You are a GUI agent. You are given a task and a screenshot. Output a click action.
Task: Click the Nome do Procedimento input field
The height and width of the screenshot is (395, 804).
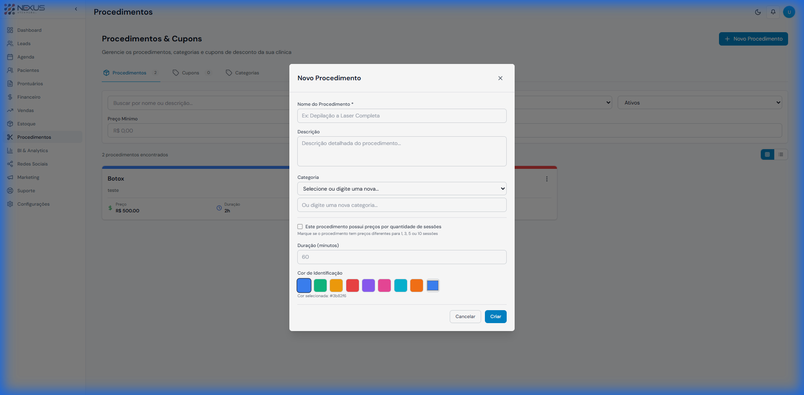pos(402,116)
